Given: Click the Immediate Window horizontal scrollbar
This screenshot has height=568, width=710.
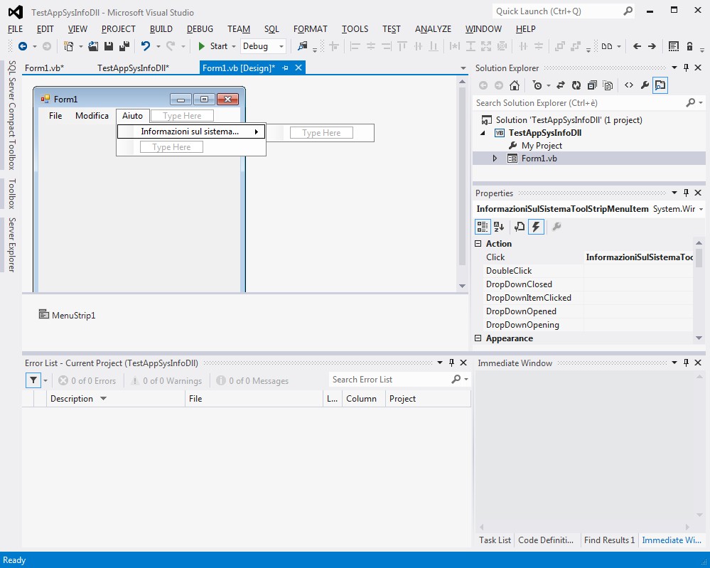Looking at the screenshot, I should [x=584, y=527].
